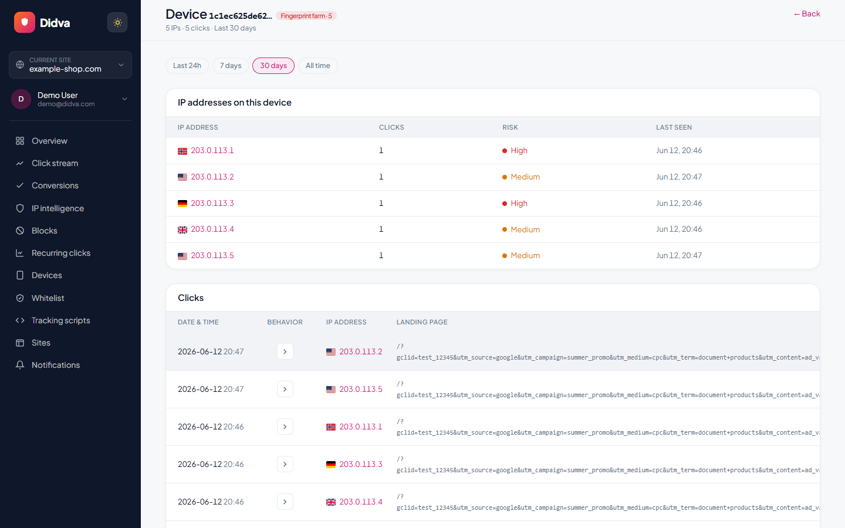Open IP 203.0.113.3 in IP addresses table

click(212, 203)
